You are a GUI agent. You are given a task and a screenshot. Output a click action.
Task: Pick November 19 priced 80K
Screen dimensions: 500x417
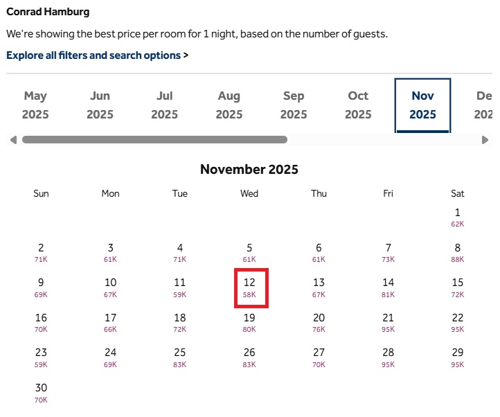[x=250, y=322]
